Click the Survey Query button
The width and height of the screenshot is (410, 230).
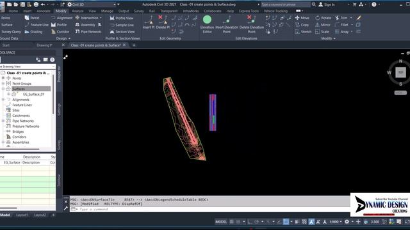(11, 31)
